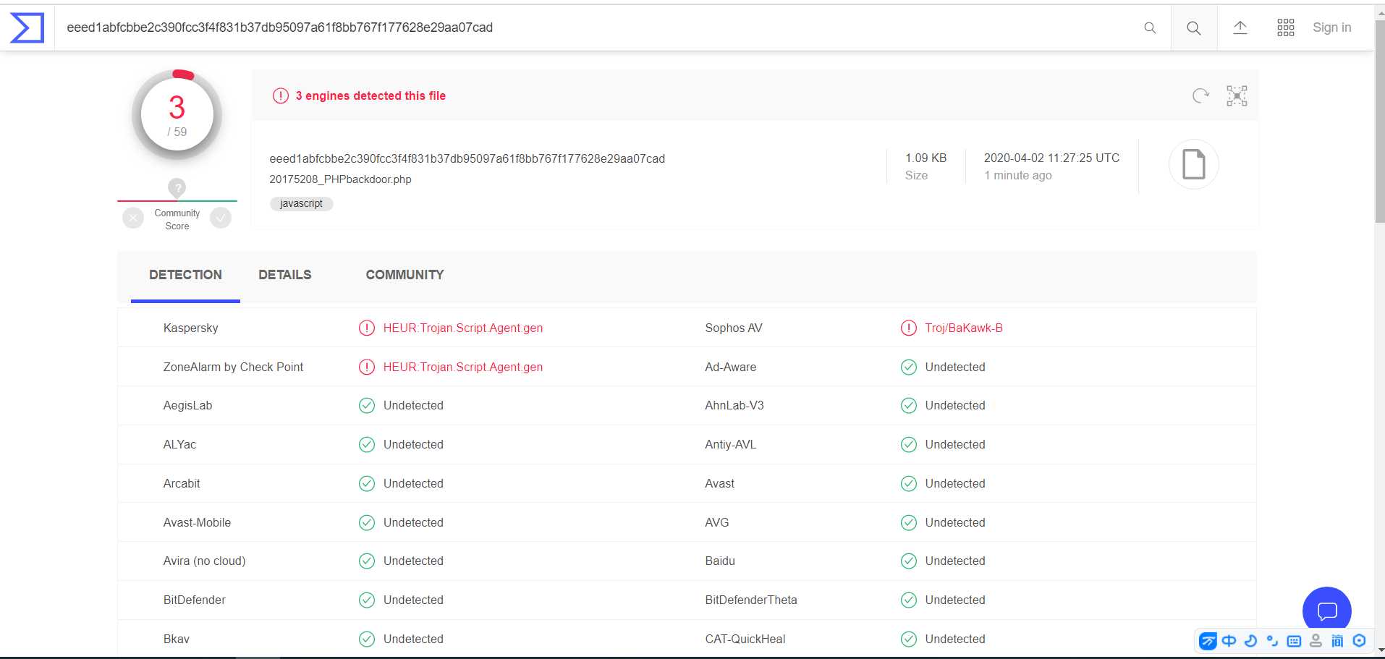1385x659 pixels.
Task: Click the Sign in link
Action: (x=1332, y=27)
